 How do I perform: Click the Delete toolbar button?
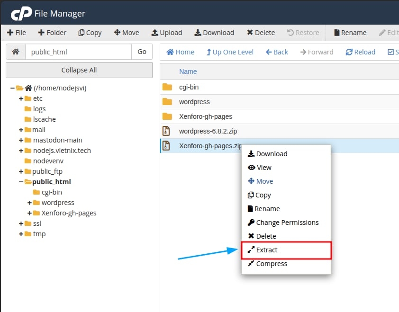click(261, 33)
